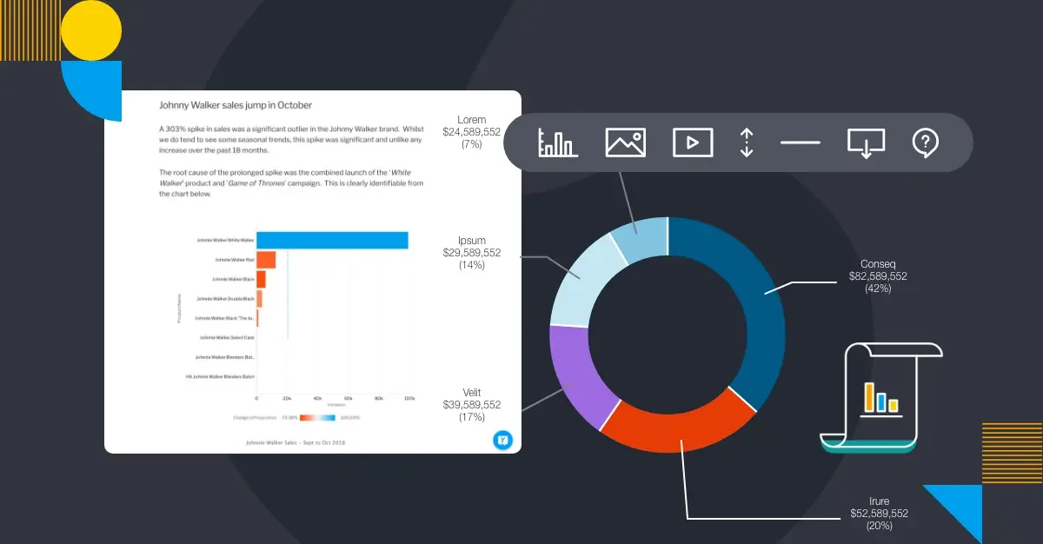Image resolution: width=1043 pixels, height=544 pixels.
Task: Click the Irure $52,589,552 label
Action: coord(878,514)
